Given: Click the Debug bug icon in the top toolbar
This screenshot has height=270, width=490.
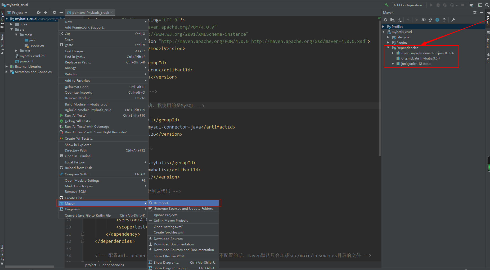Looking at the screenshot, I should point(438,5).
